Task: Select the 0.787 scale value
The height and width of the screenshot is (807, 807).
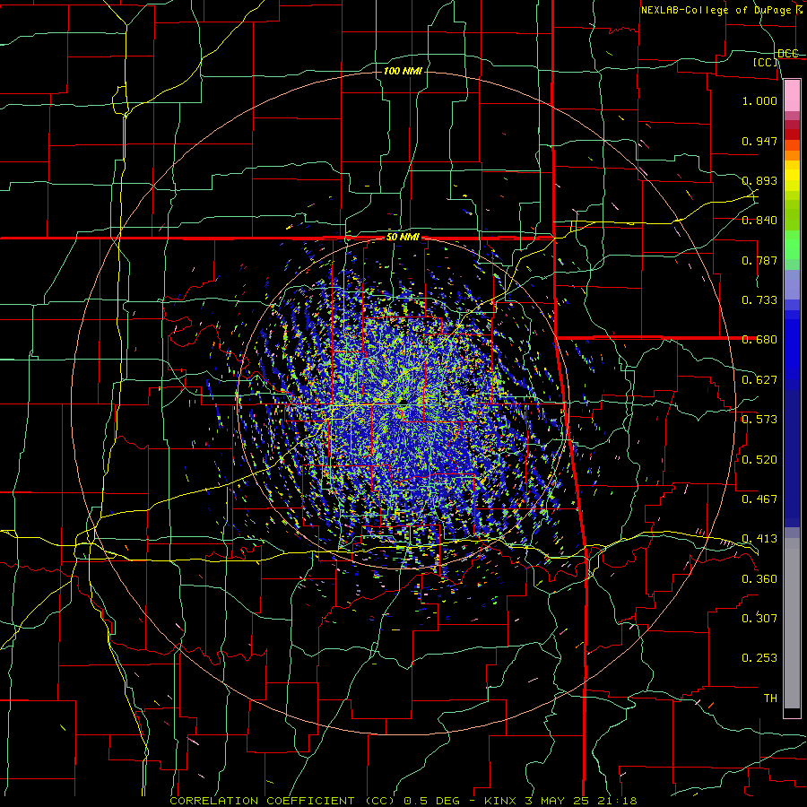Action: (x=759, y=260)
